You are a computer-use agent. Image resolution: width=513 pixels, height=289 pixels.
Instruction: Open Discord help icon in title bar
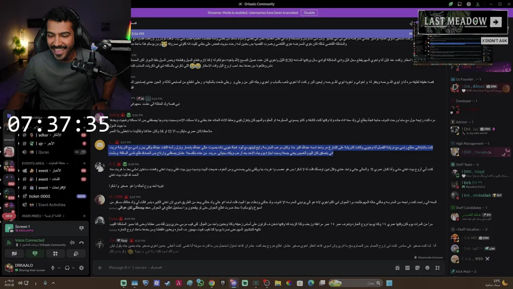[469, 4]
